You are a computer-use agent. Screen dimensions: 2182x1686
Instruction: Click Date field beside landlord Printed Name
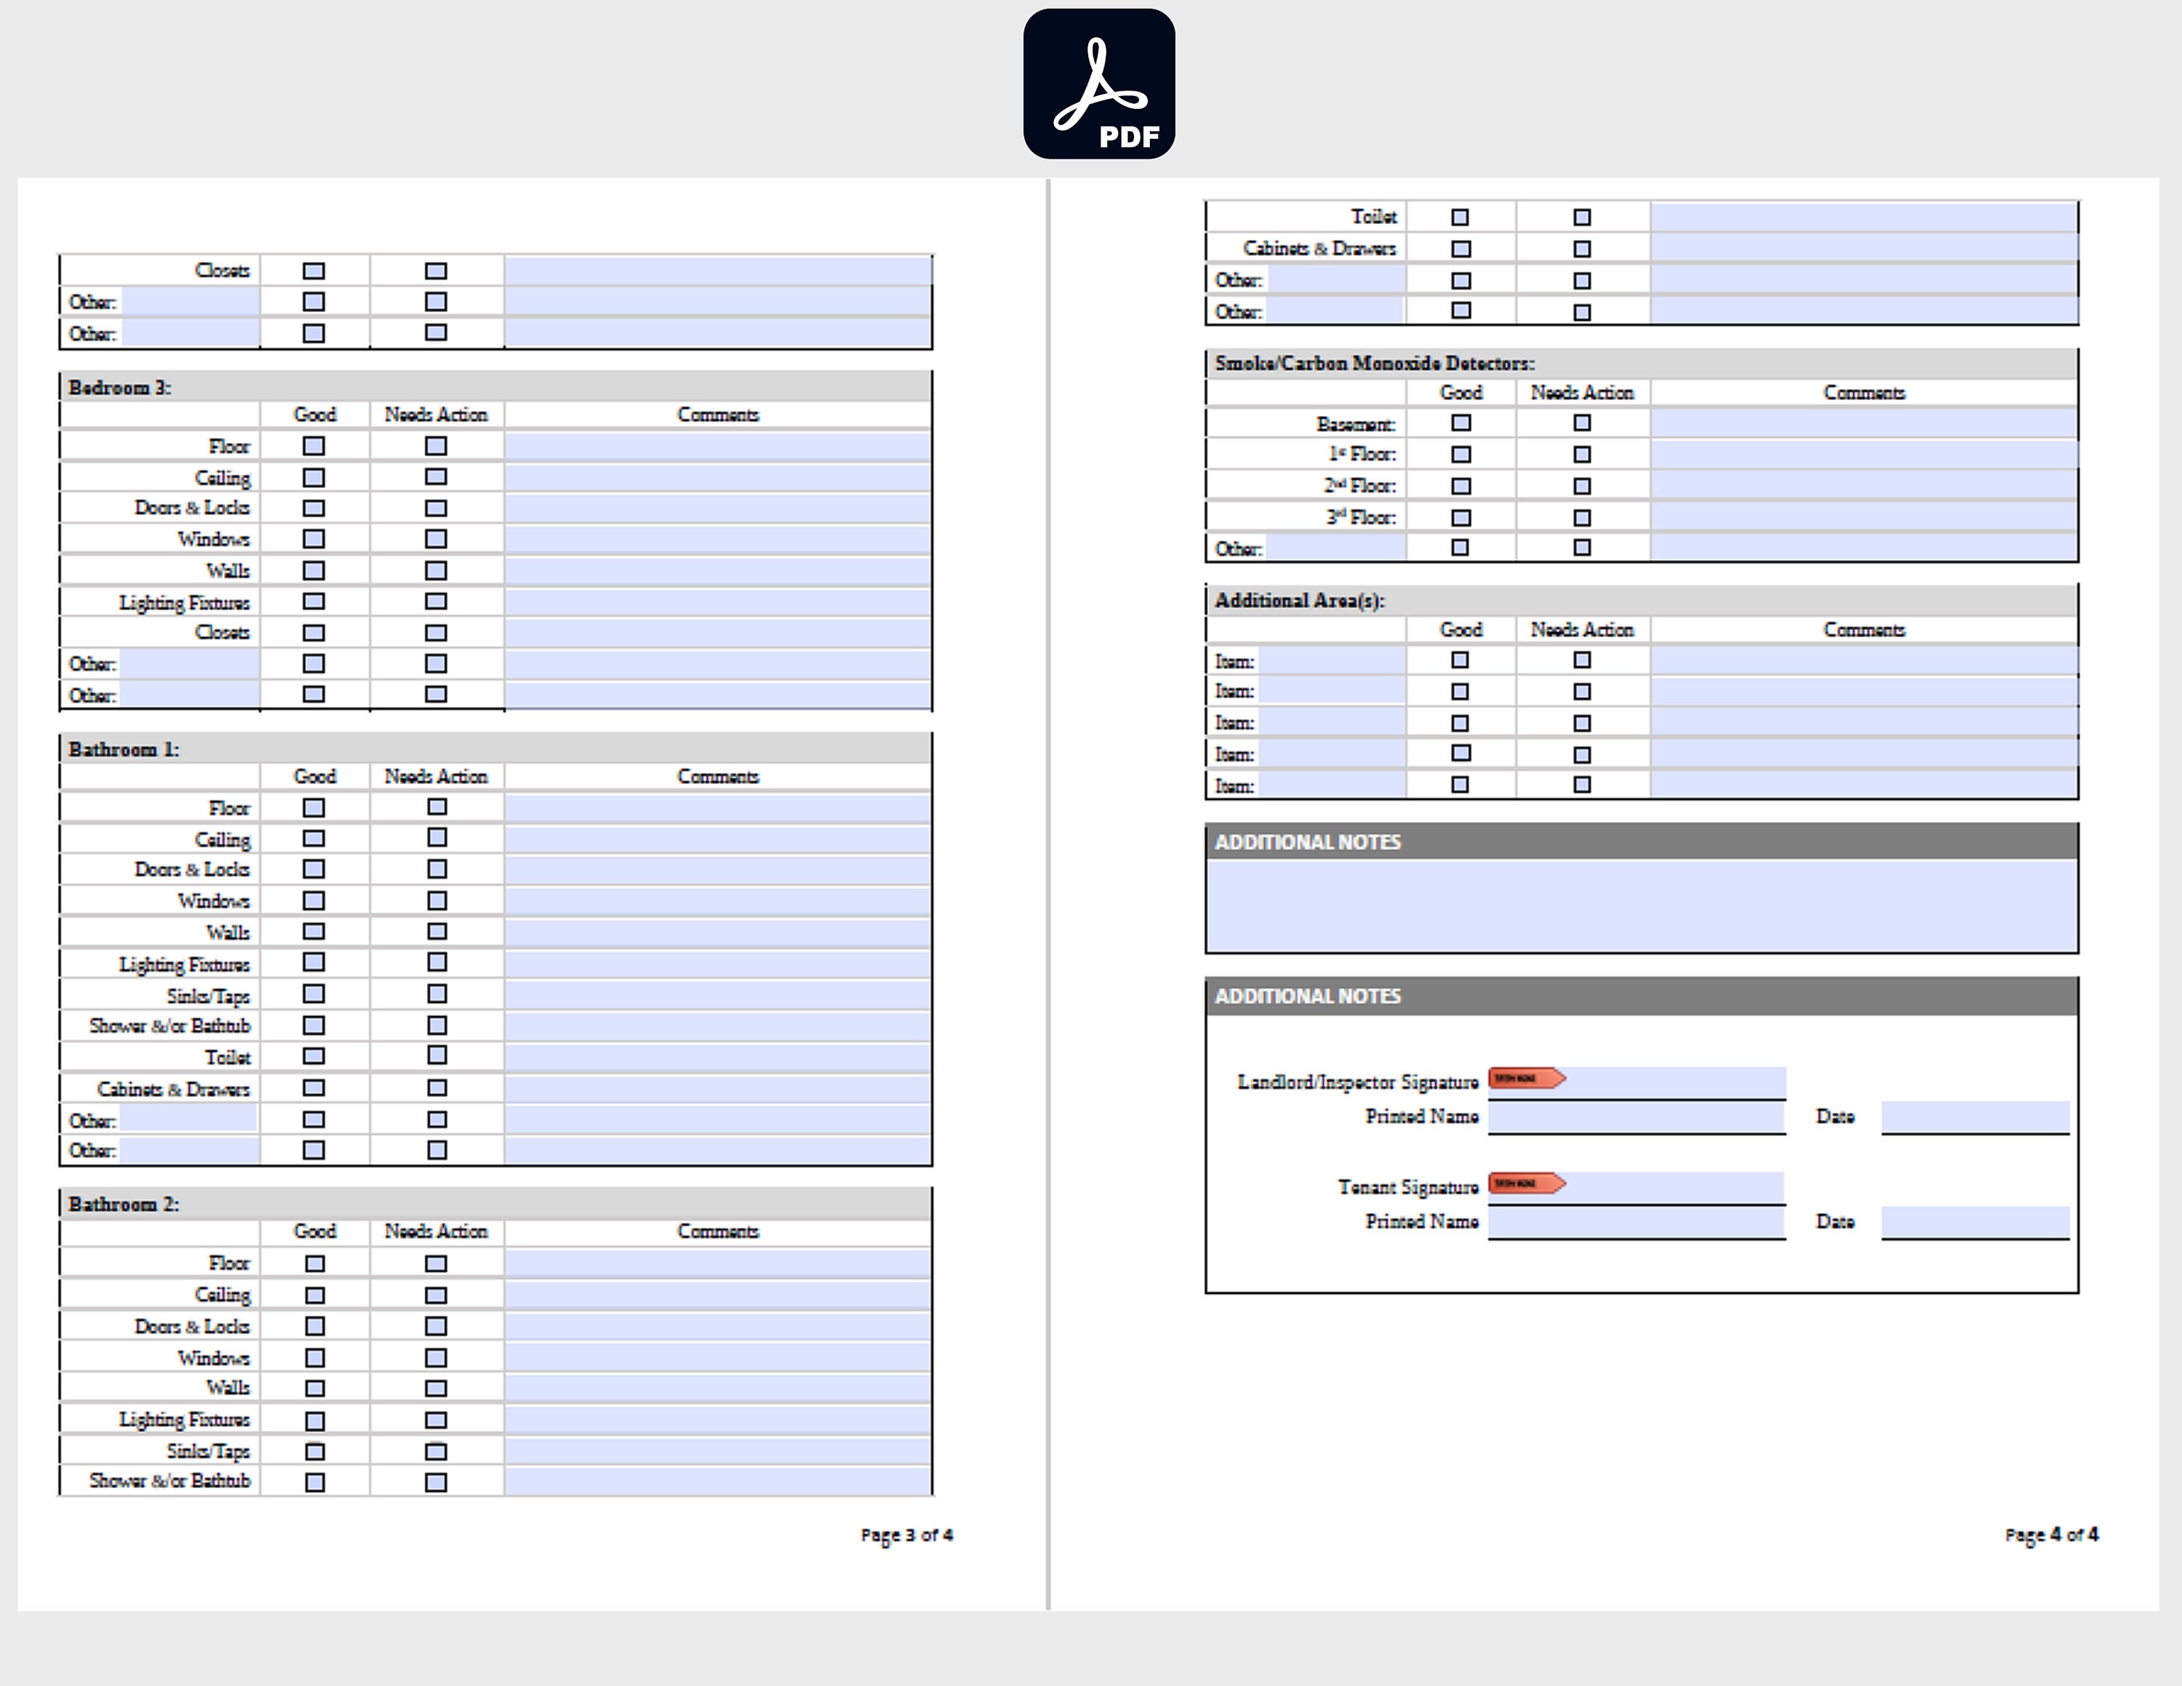coord(1975,1116)
